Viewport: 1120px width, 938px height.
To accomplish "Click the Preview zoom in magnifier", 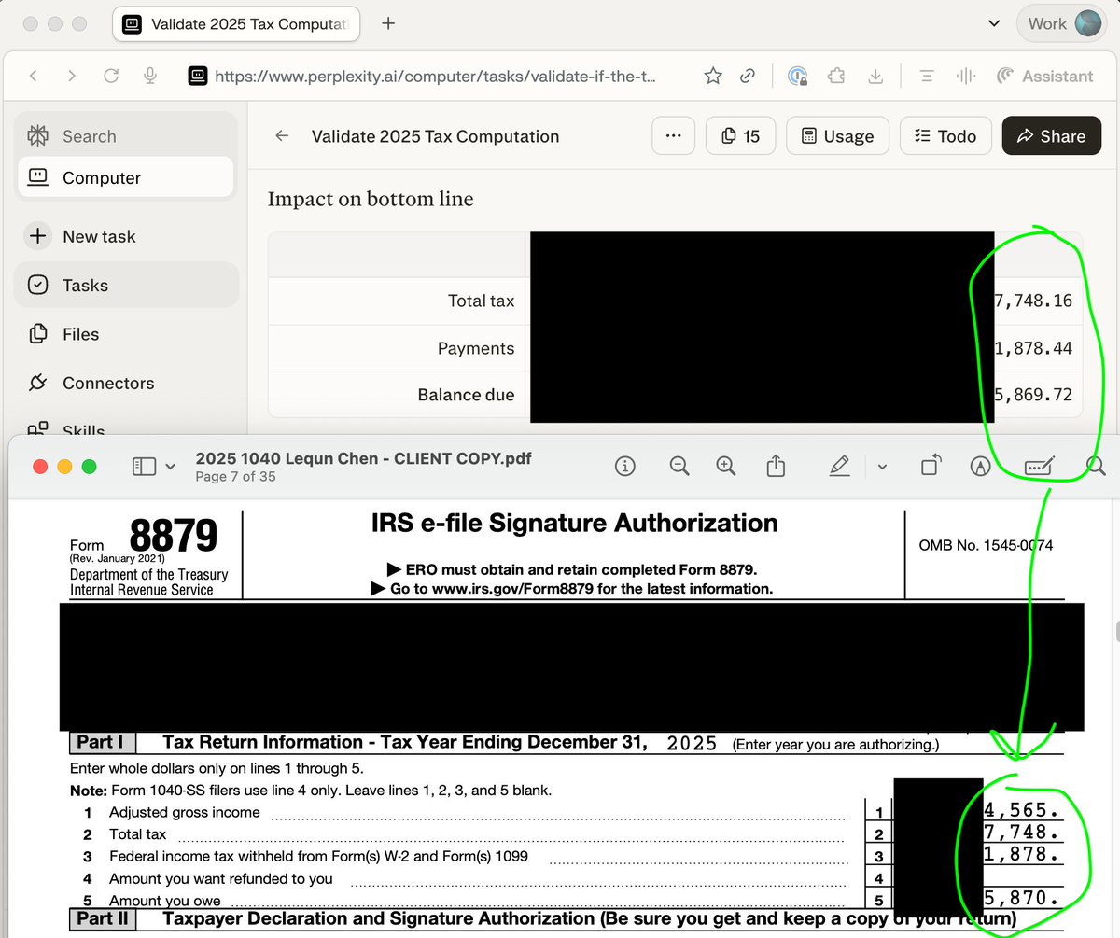I will coord(725,466).
